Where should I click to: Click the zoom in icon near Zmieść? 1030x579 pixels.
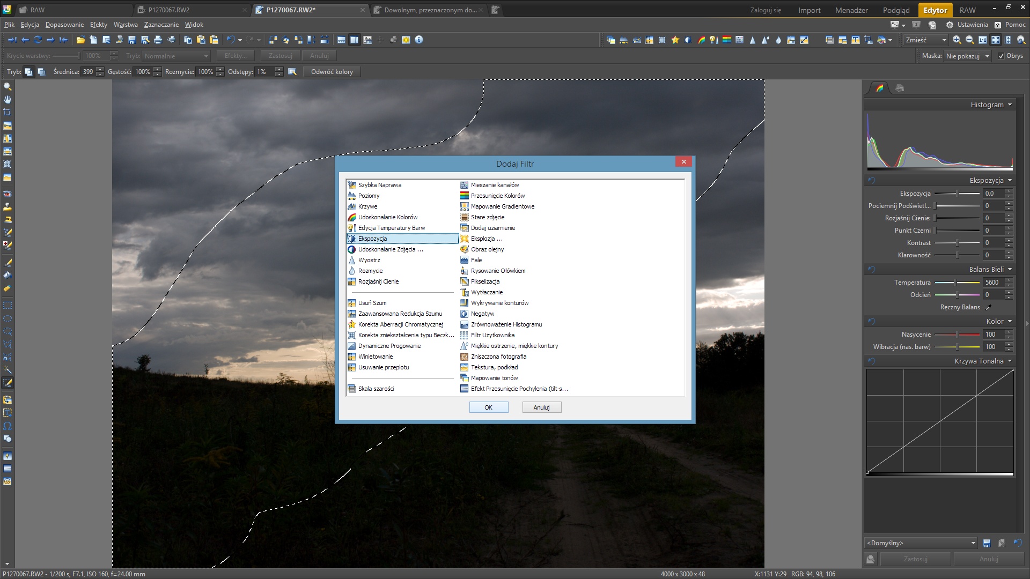click(x=957, y=40)
